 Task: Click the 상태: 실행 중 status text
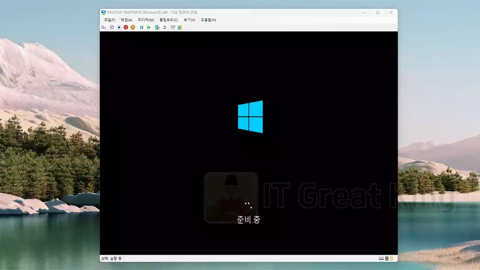pos(111,258)
